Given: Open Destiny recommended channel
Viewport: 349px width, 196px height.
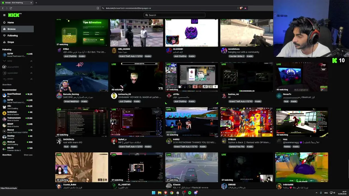Looking at the screenshot, I should [17, 137].
